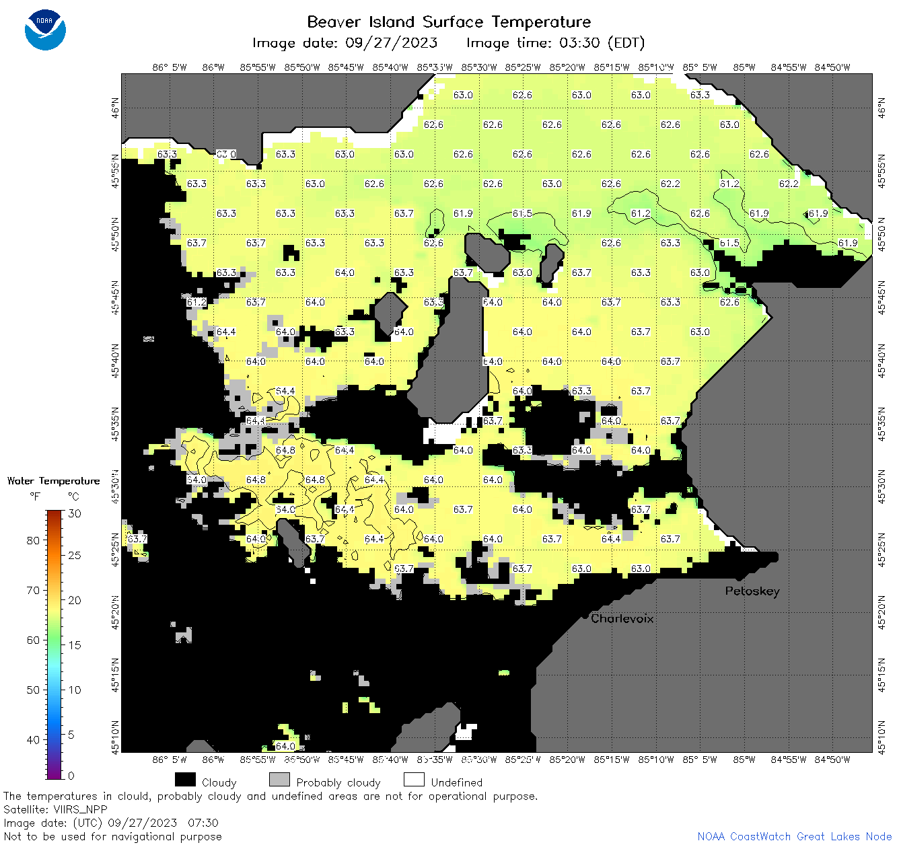Click the 5 tick on Celsius scale

[71, 735]
